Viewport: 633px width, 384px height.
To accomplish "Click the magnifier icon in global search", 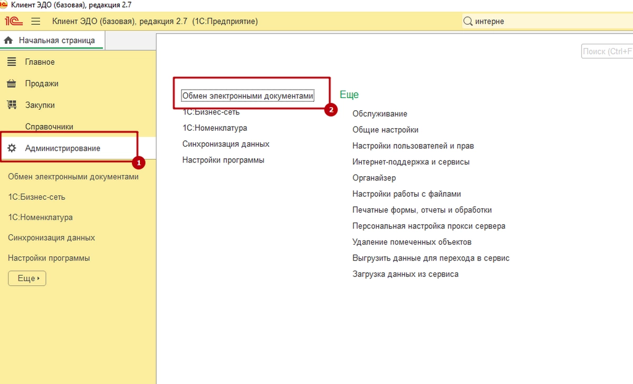I will coord(468,22).
